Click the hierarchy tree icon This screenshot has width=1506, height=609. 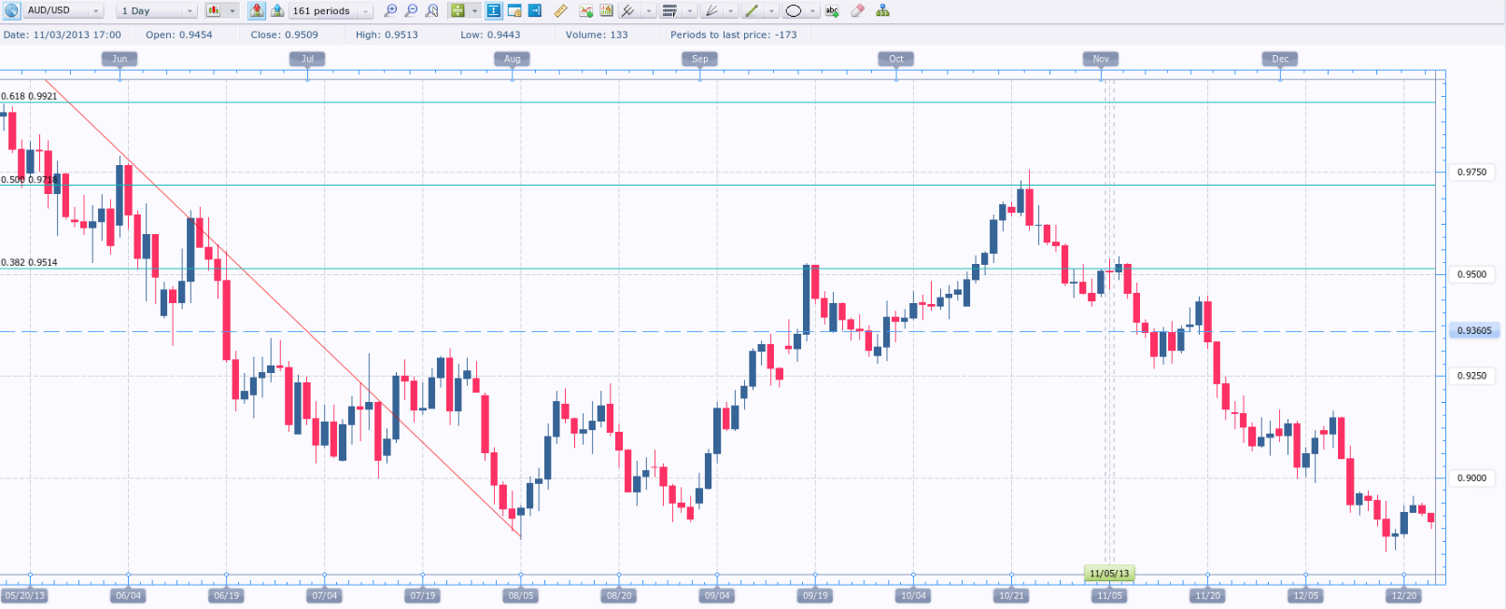click(x=882, y=10)
